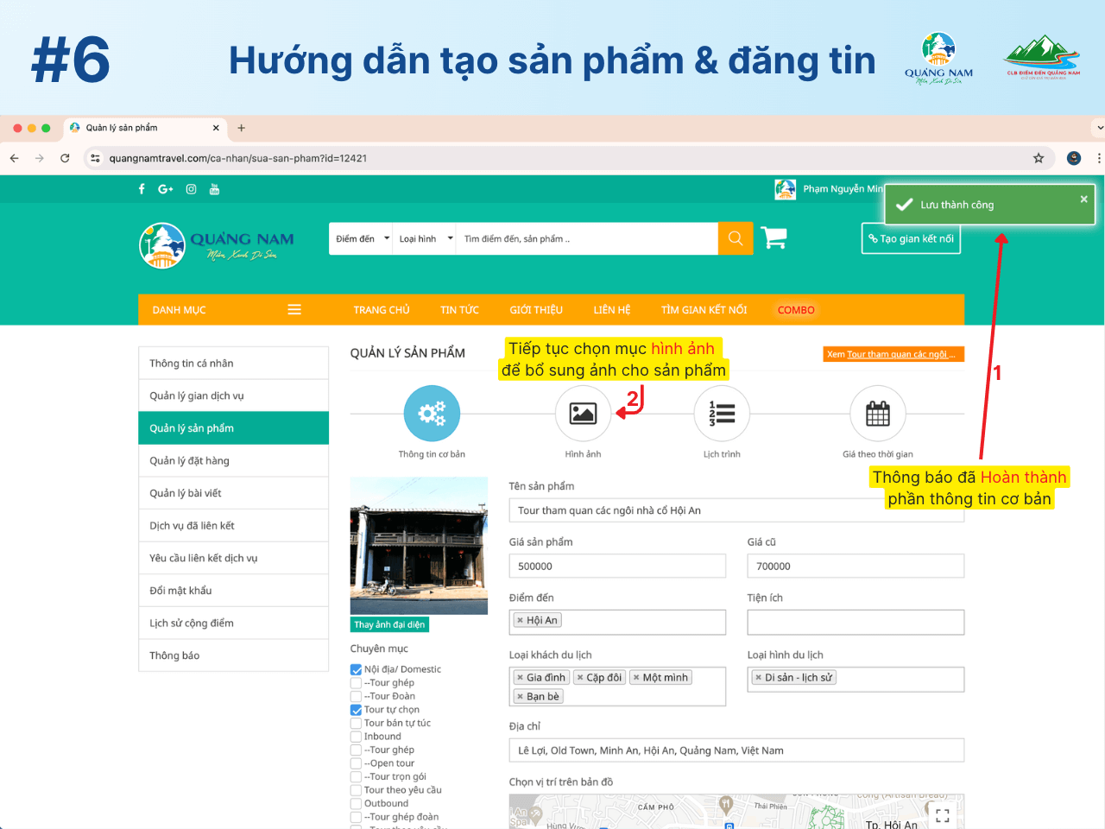Viewport: 1105px width, 829px height.
Task: Uncheck the Nội địa/ Domestic checkbox
Action: coord(356,669)
